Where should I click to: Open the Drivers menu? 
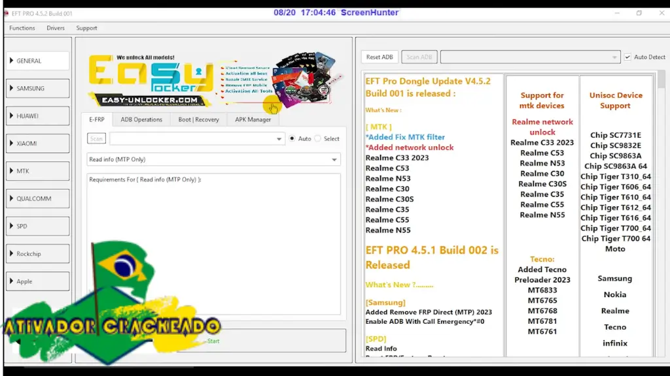point(56,28)
